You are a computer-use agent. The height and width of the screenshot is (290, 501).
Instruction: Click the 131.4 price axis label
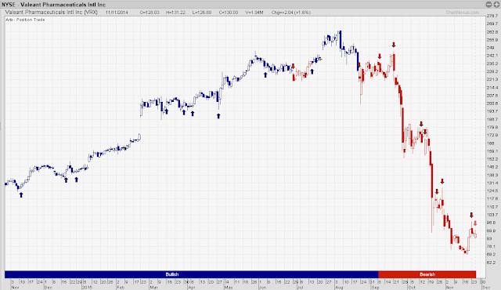click(x=492, y=183)
